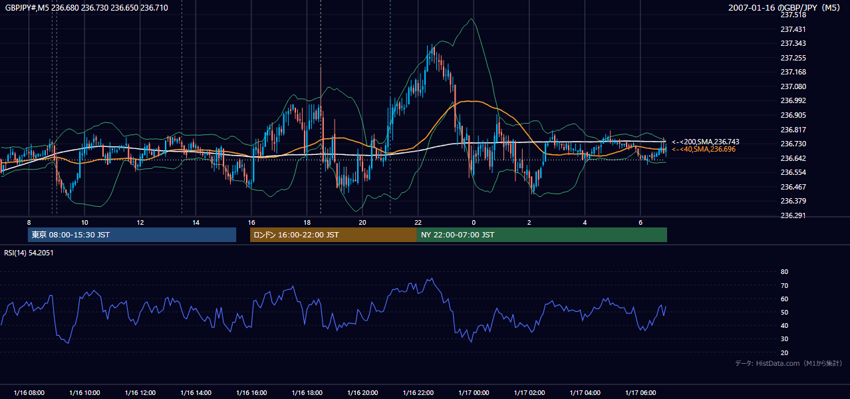Click the '<-<40,SMA,236.696' indicator label

click(x=703, y=150)
